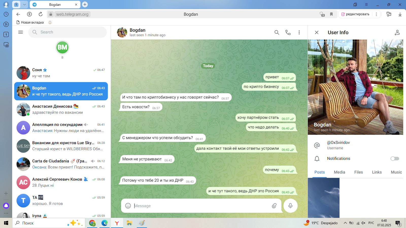Open Carta de Ciudadania group chat
Image resolution: width=406 pixels, height=228 pixels.
[x=61, y=164]
